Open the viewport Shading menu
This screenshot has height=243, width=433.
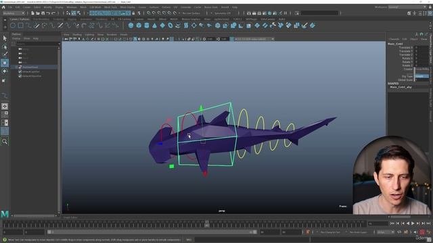pyautogui.click(x=77, y=34)
